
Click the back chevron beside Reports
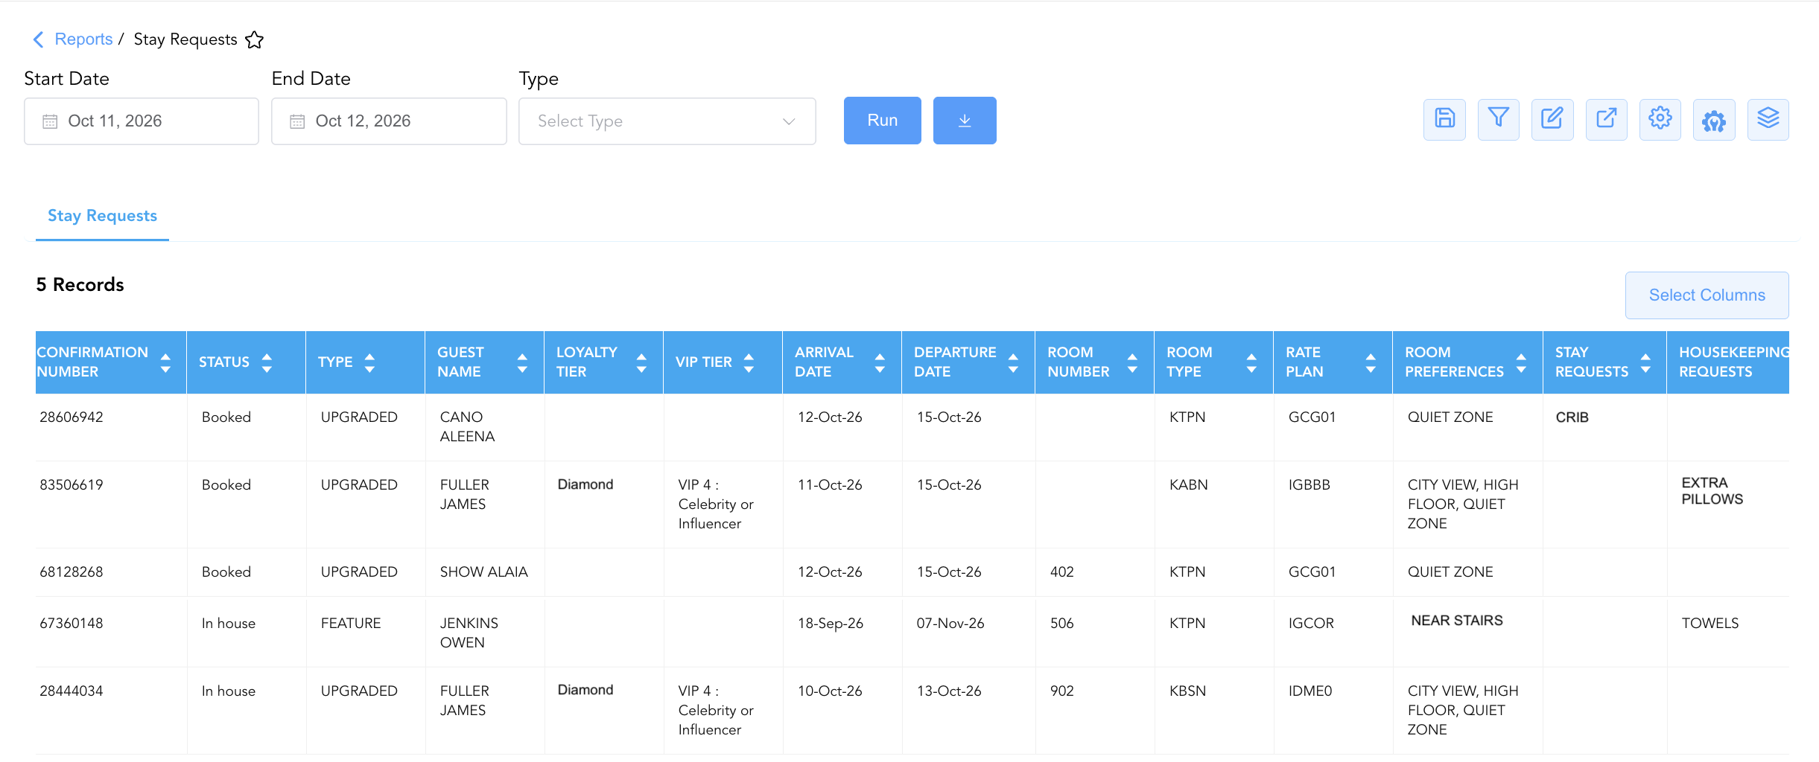point(39,39)
